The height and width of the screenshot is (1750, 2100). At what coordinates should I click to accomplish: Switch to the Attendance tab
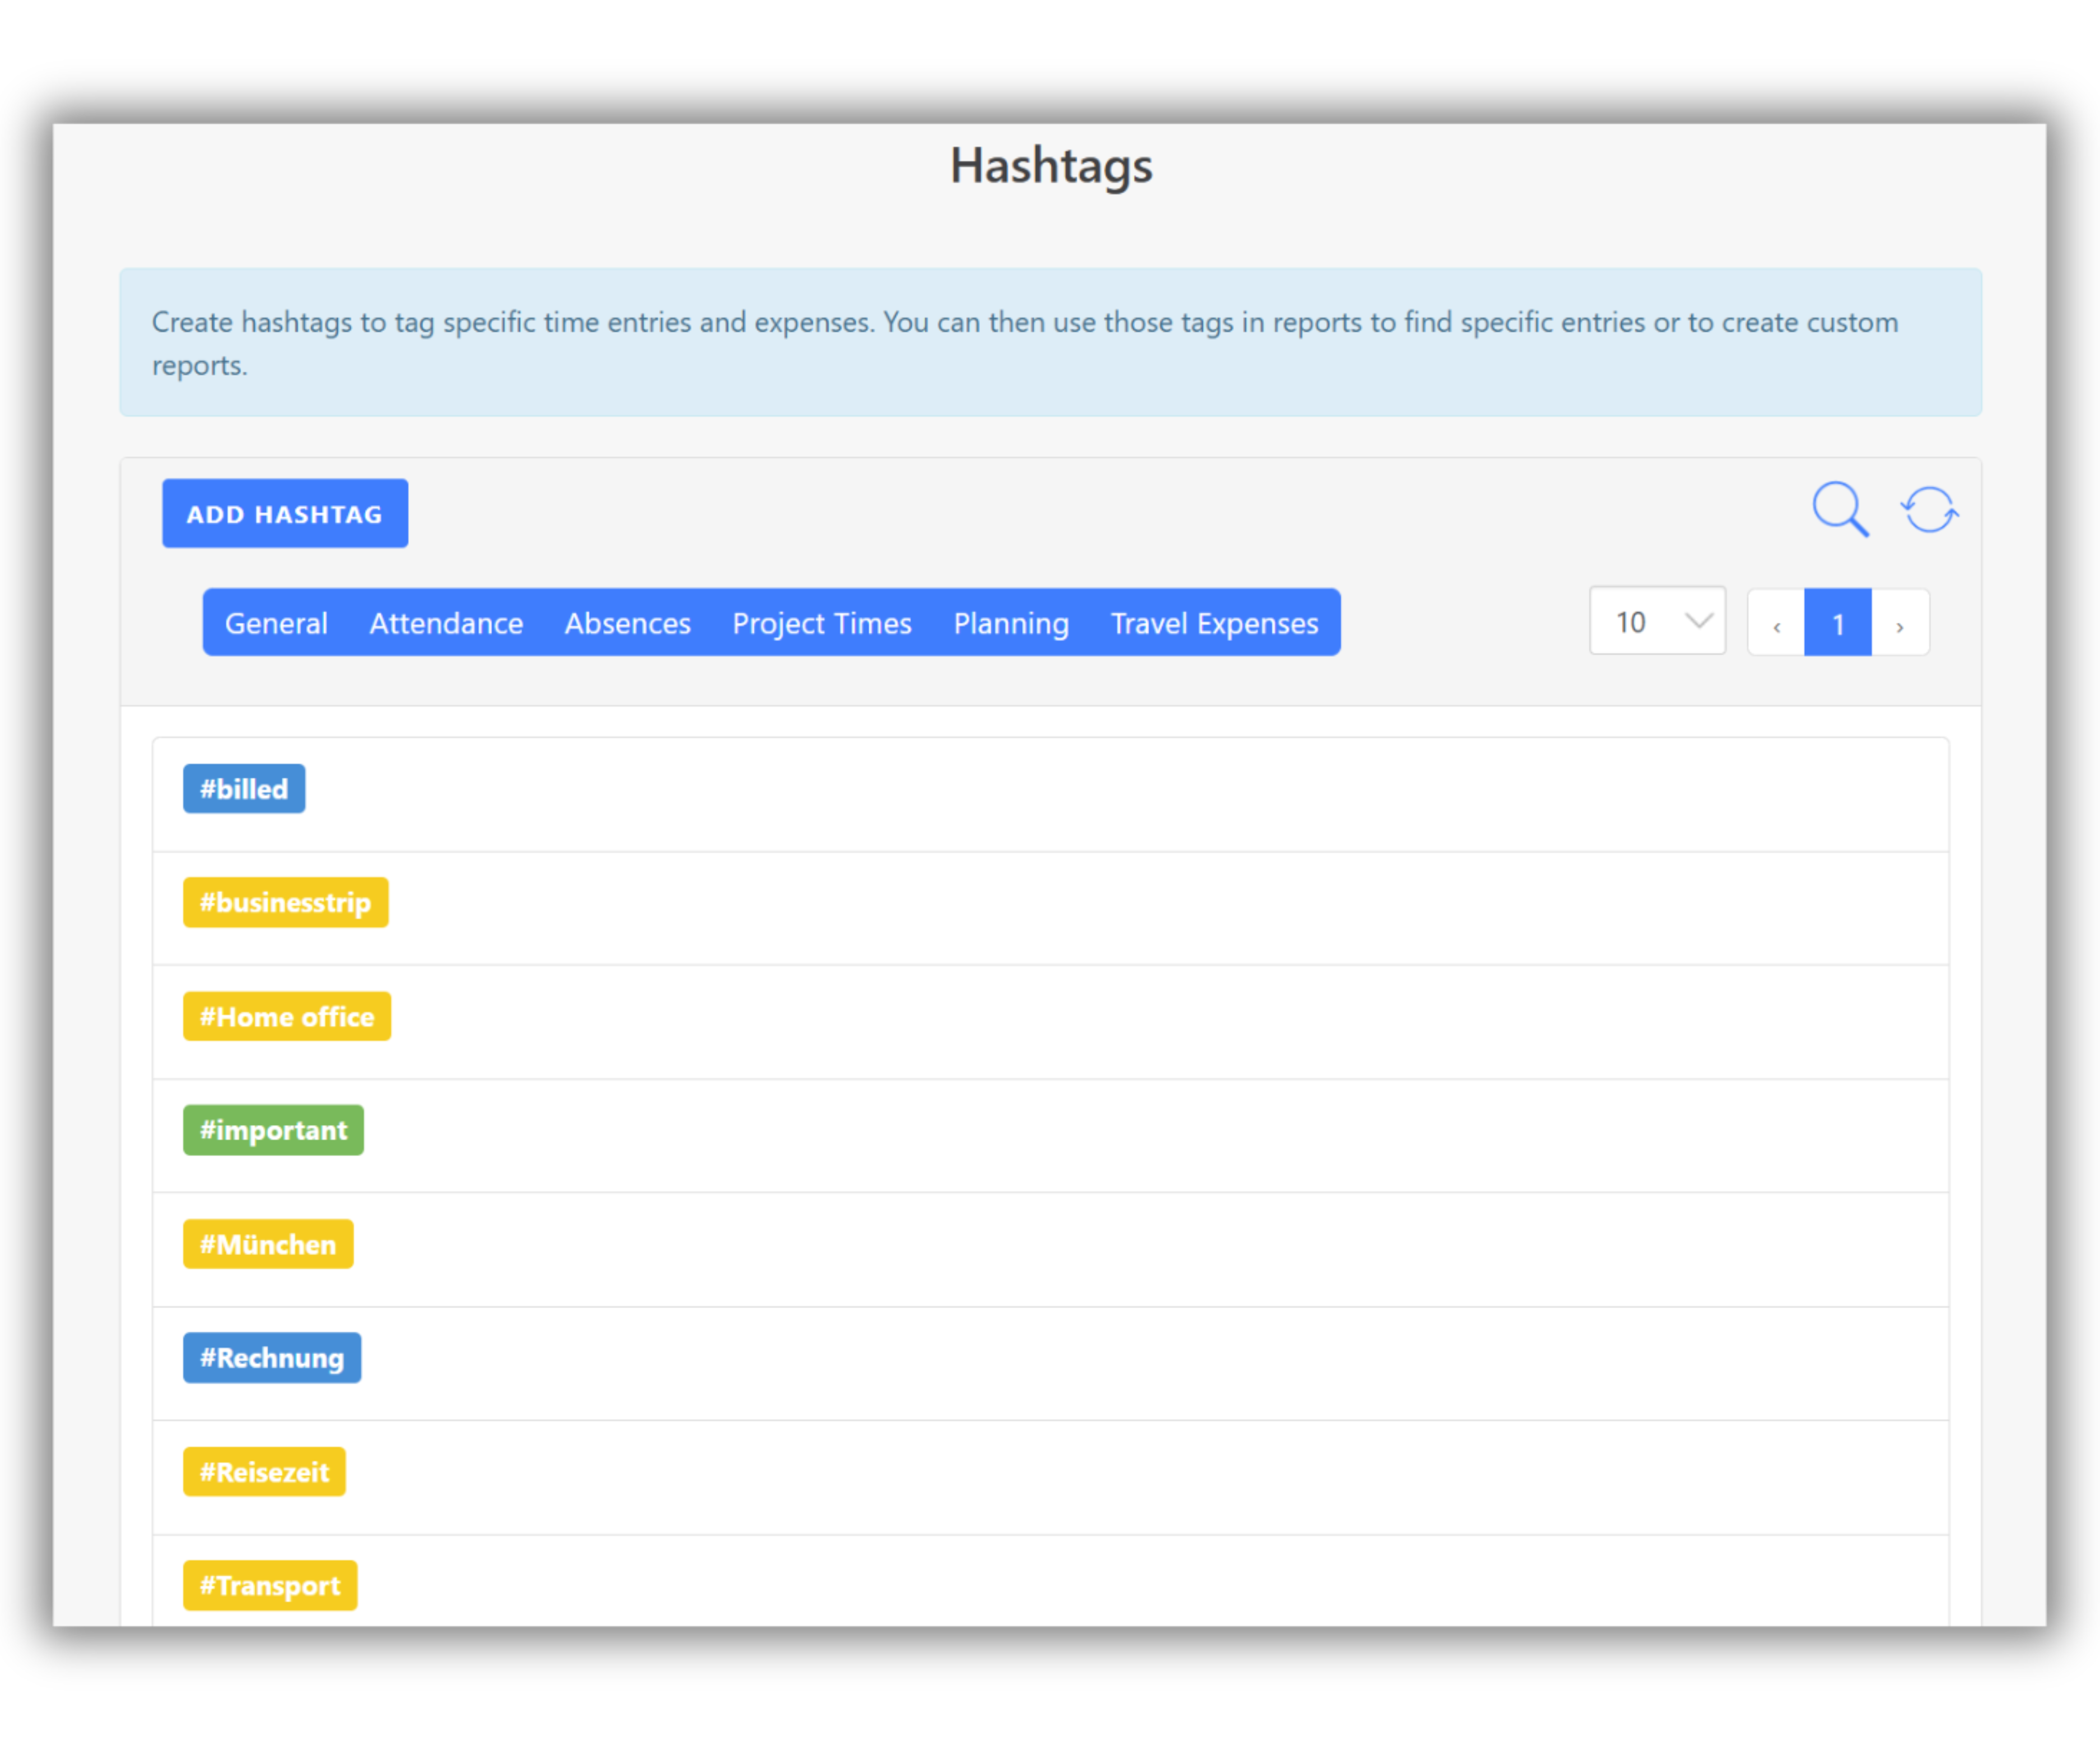(446, 623)
